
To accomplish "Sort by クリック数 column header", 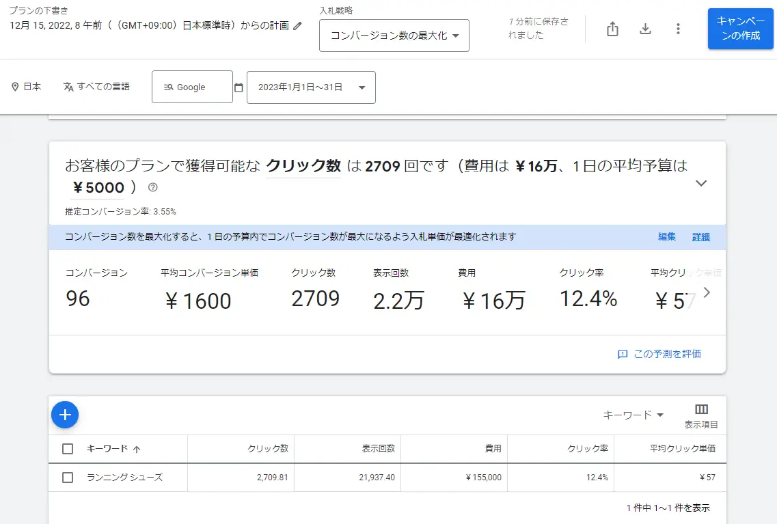I will (268, 449).
